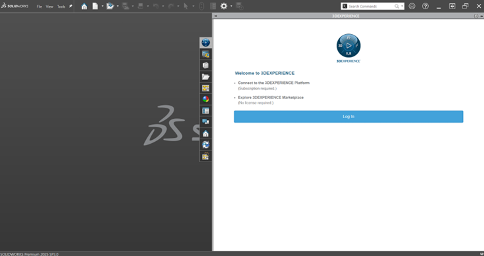Click the '(Subscription required.)' note
Image resolution: width=484 pixels, height=256 pixels.
point(257,89)
